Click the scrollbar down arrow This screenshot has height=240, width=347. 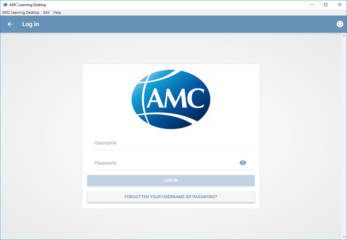click(344, 237)
